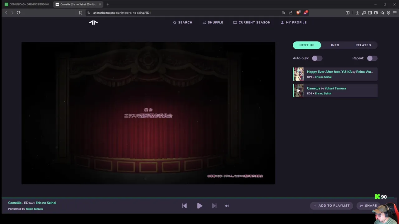Open Camellia link in bottom bar
399x224 pixels.
(x=15, y=203)
